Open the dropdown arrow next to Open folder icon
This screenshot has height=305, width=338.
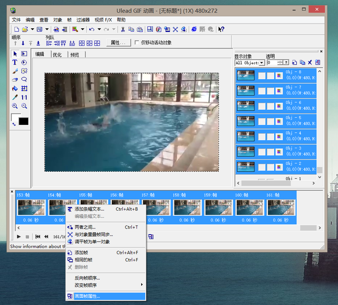point(32,30)
